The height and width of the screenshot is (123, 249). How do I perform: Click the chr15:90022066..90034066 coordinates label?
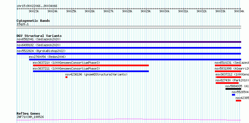37,6
